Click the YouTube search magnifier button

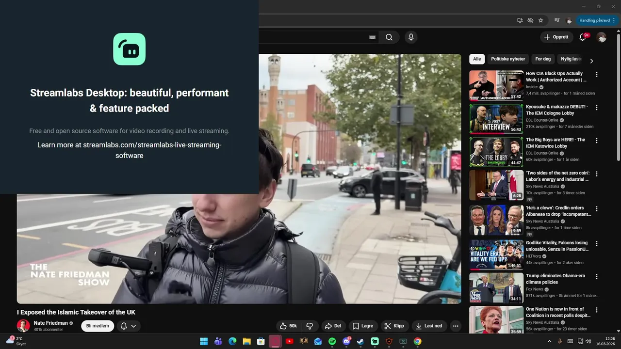point(389,37)
